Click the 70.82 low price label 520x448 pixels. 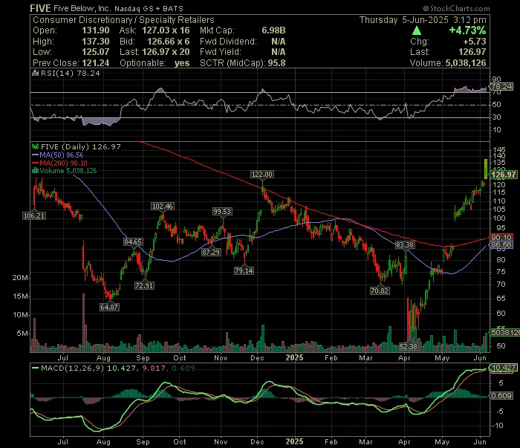point(380,290)
